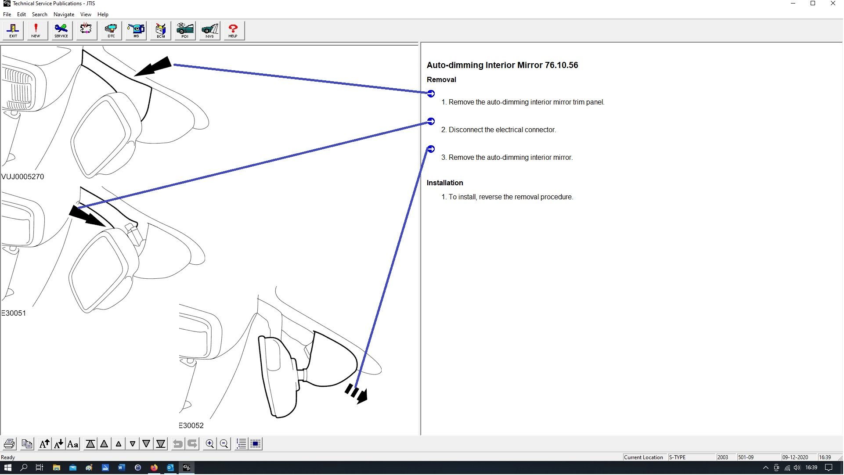Click the NVS toolbar icon

(209, 31)
